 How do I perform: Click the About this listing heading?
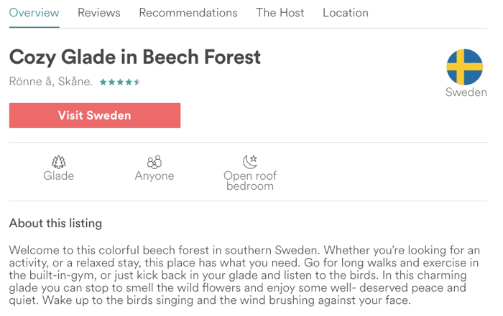(55, 224)
